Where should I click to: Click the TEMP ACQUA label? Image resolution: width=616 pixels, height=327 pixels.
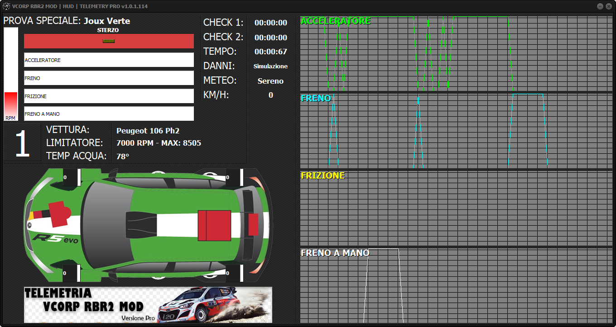pyautogui.click(x=76, y=156)
